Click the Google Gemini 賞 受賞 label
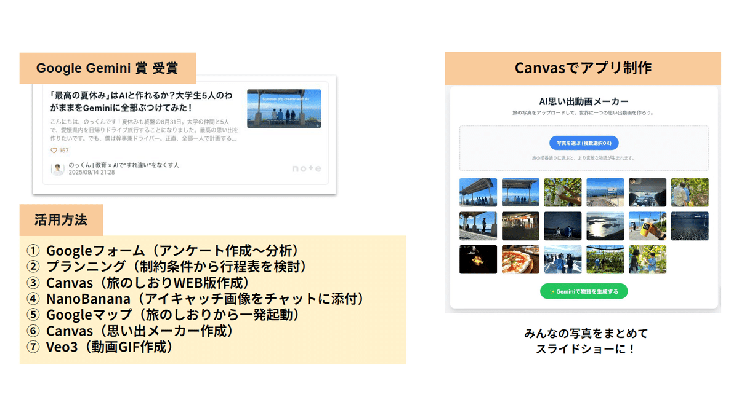Image resolution: width=739 pixels, height=413 pixels. 107,68
